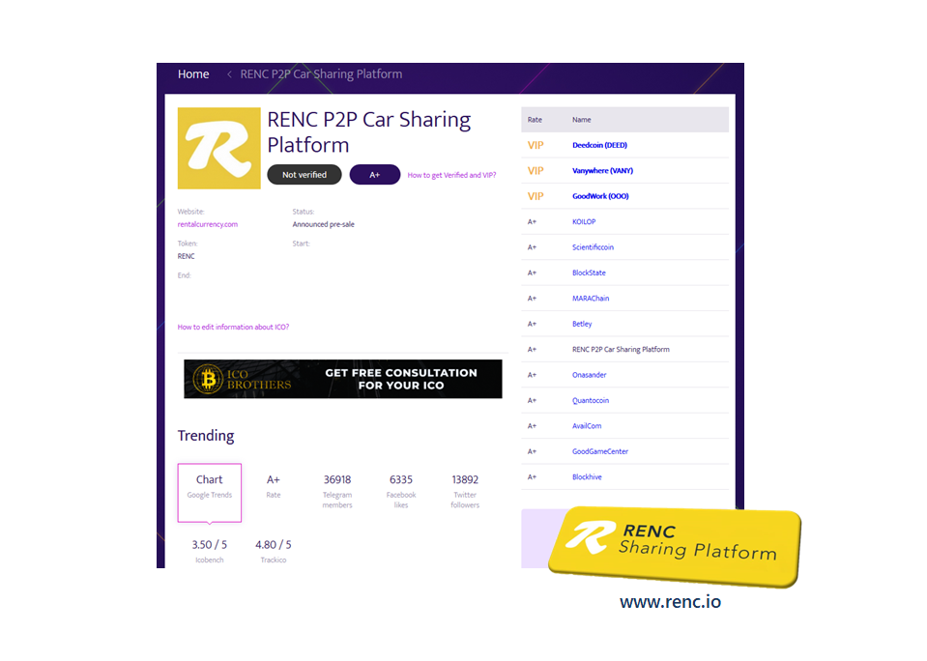Click the Announced pre-sale status text
This screenshot has width=927, height=661.
tap(324, 224)
